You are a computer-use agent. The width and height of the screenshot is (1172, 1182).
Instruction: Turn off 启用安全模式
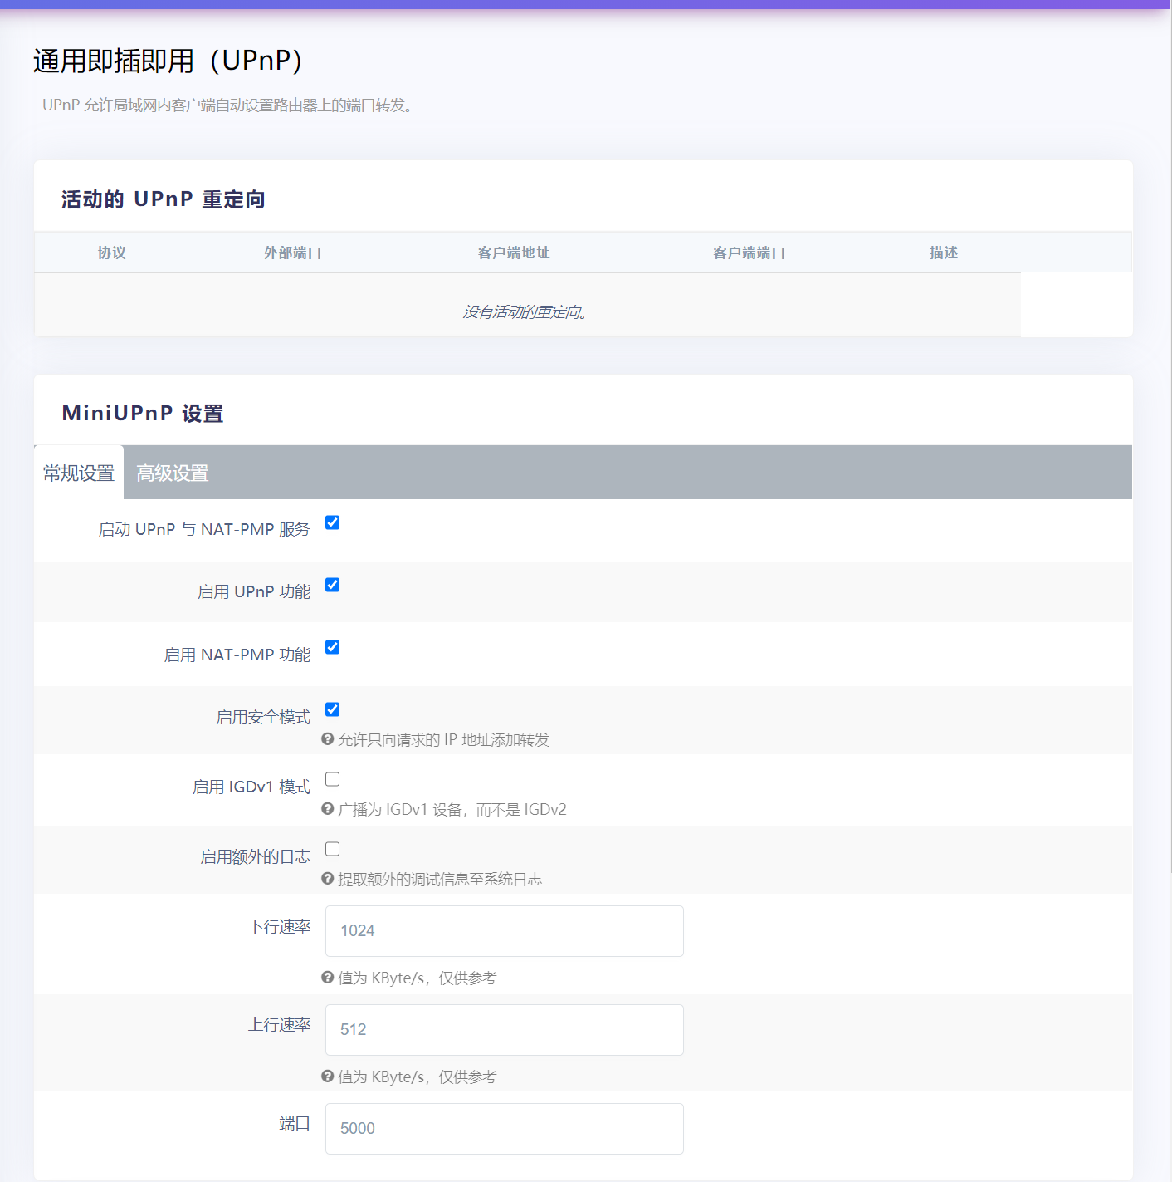click(x=332, y=709)
